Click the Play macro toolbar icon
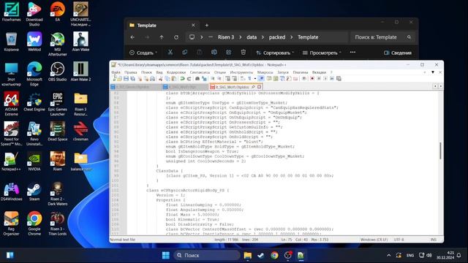The height and width of the screenshot is (263, 468). (x=325, y=78)
